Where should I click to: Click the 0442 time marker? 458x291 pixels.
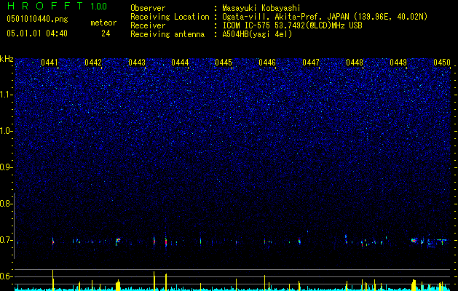[x=93, y=63]
